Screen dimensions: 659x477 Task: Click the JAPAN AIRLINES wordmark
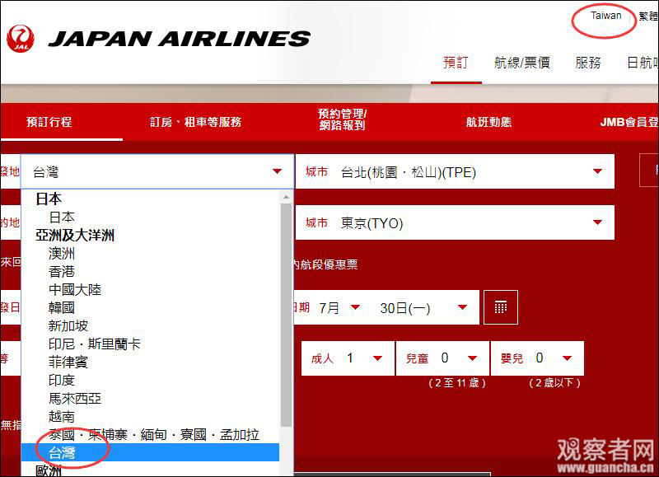[x=180, y=39]
